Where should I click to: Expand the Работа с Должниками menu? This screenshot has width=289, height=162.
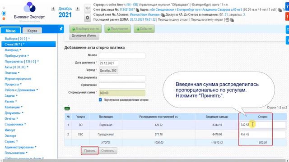[x=21, y=90]
